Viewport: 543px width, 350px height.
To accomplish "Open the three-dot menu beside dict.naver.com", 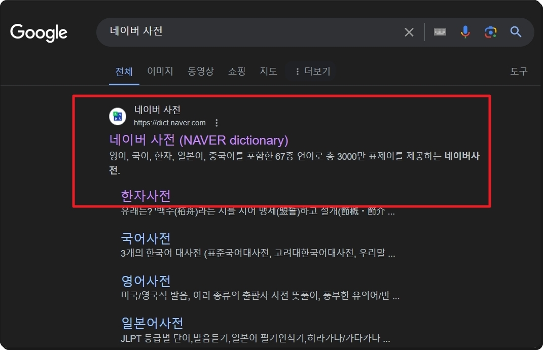I will 216,123.
